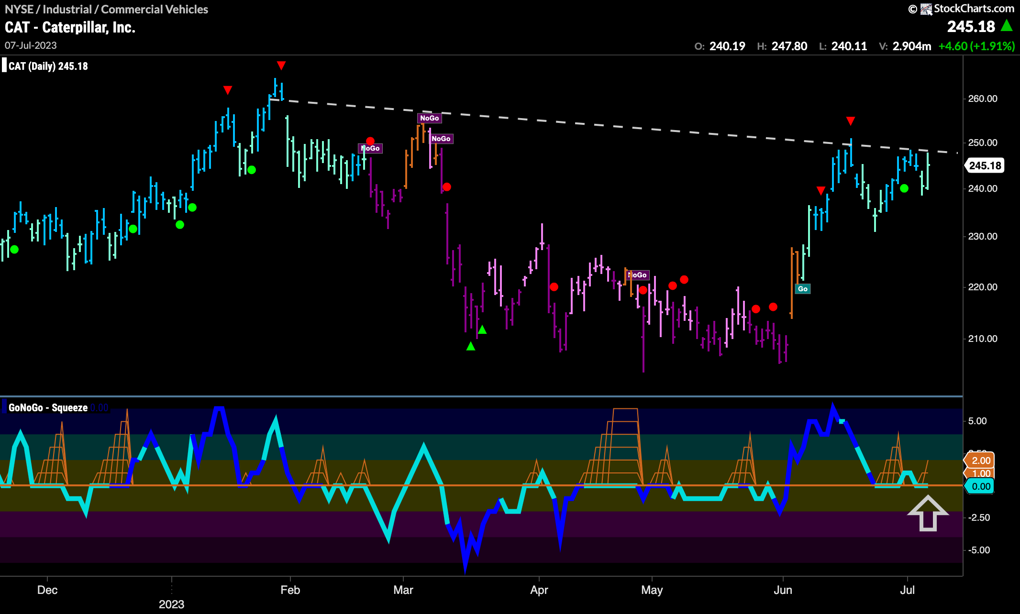This screenshot has height=614, width=1020.
Task: Click the change '+4.60 (+1.91%)'
Action: pyautogui.click(x=976, y=46)
